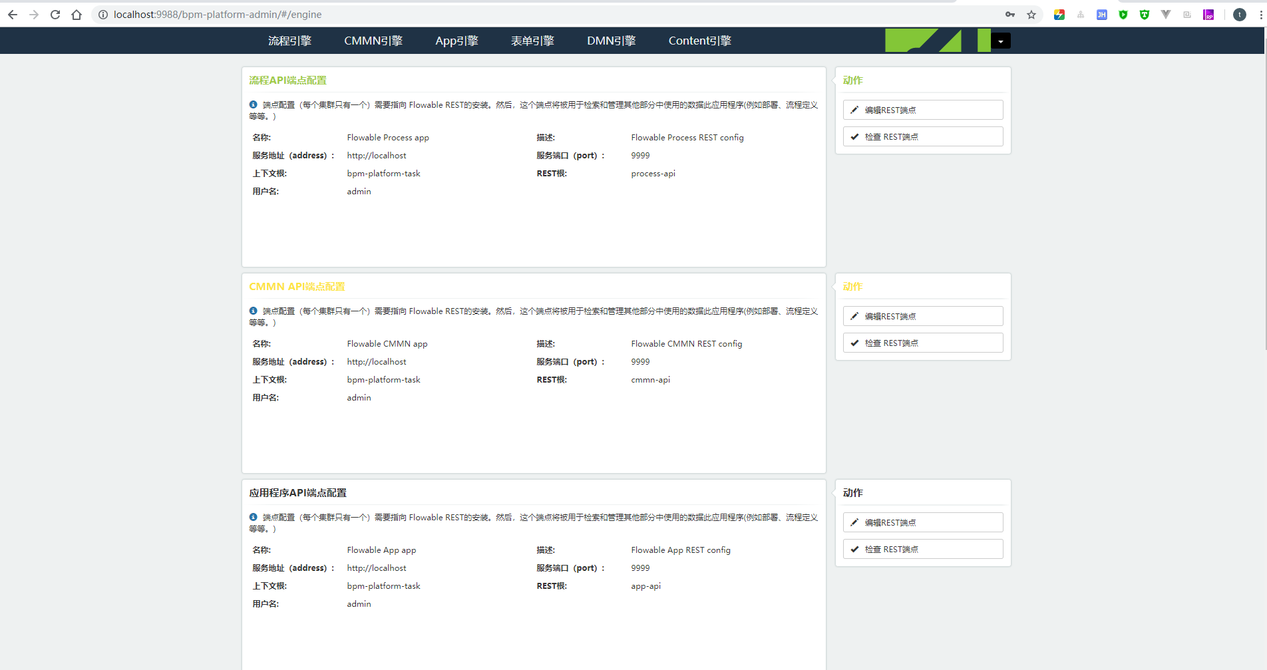Click the Flowable App app name value
Screen dimensions: 1267x670
381,550
